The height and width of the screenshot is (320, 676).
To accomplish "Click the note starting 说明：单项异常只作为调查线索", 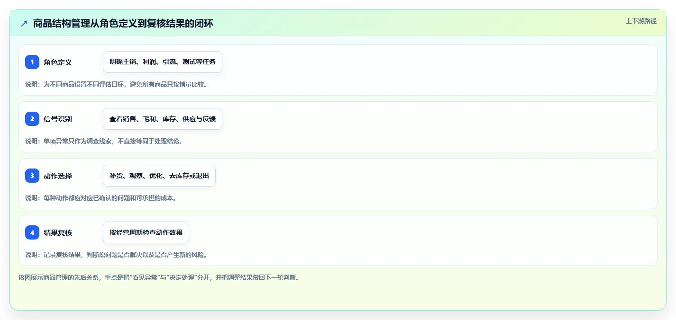I will click(x=104, y=141).
